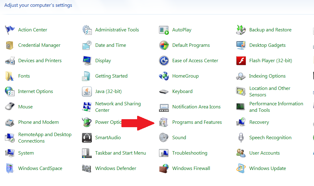
Task: Open the Sound speaker icon
Action: click(x=164, y=138)
